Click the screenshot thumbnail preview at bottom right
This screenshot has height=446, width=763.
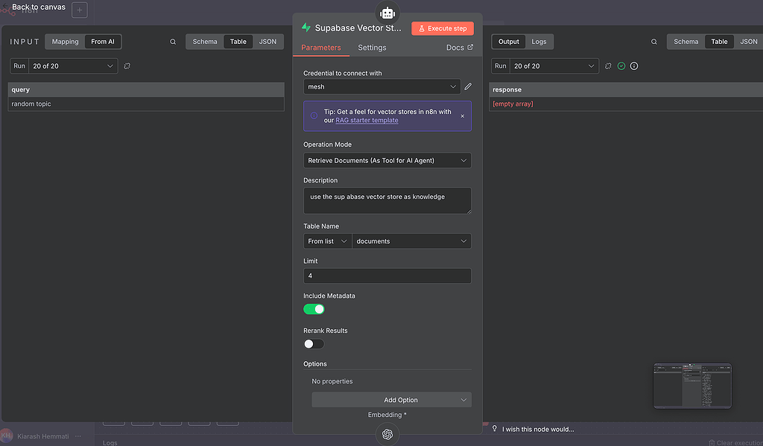[692, 386]
